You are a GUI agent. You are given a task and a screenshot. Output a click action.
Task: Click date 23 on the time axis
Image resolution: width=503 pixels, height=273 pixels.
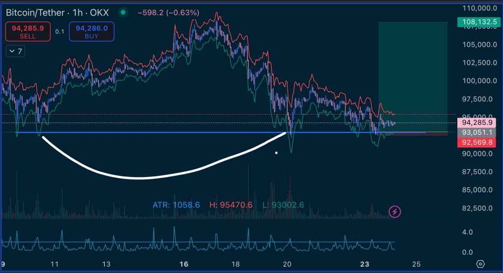click(x=364, y=264)
